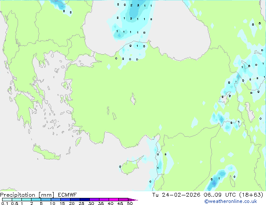Click the 20–25 mm legend swatch
266x205 pixels.
point(75,200)
